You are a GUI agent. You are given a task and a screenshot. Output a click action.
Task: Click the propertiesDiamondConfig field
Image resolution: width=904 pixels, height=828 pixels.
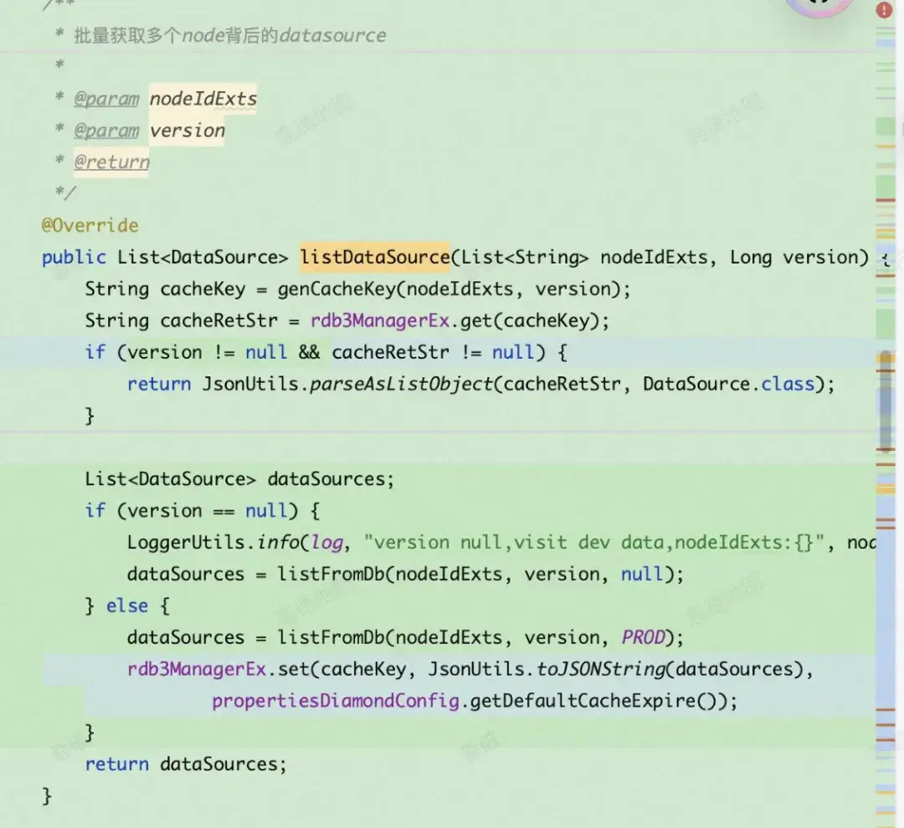click(336, 701)
